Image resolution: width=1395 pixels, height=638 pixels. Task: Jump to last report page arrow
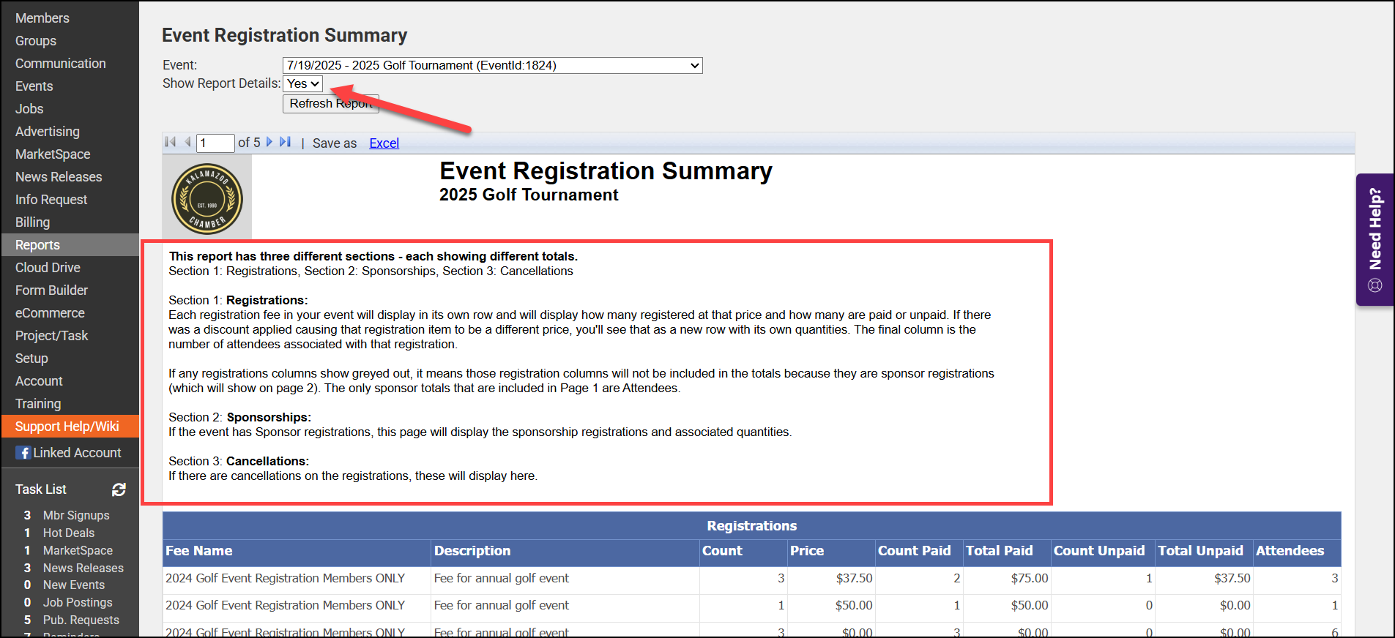click(285, 142)
